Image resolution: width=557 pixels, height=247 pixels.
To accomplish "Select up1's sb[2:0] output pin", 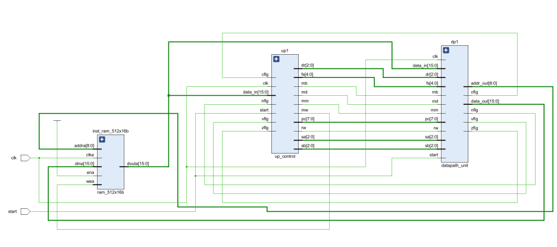I will [x=308, y=146].
